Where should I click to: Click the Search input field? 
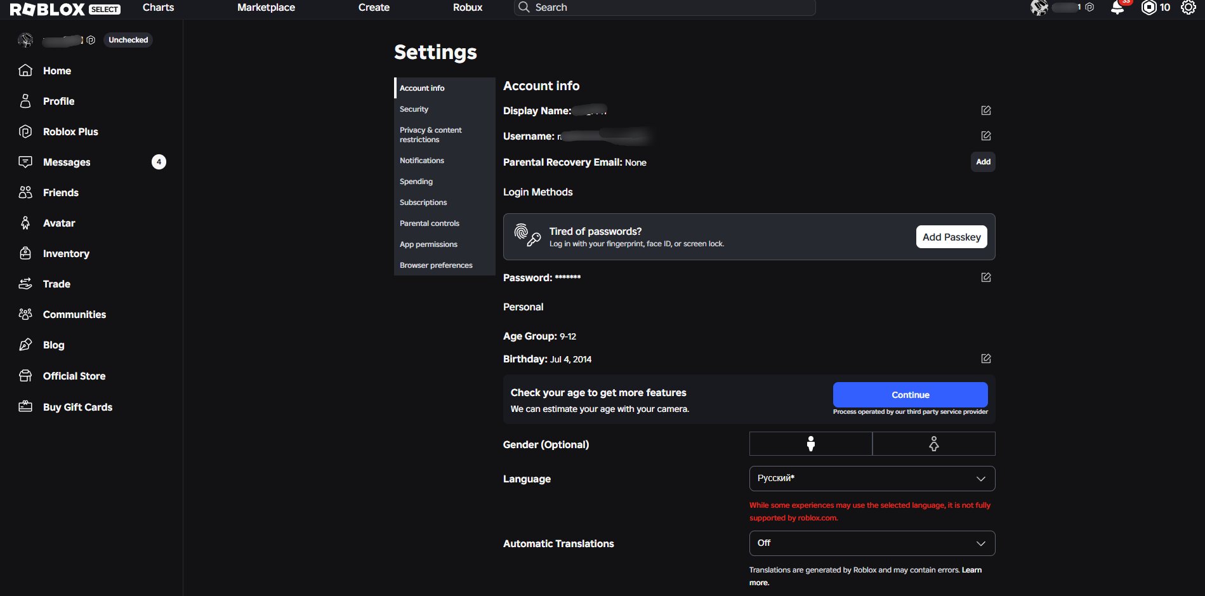664,8
